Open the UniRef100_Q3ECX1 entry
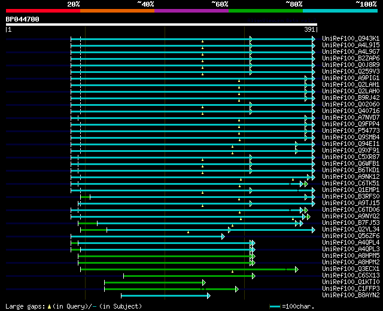Image resolution: width=383 pixels, height=311 pixels. [351, 269]
